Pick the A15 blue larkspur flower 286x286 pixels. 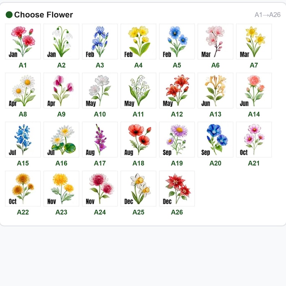tap(23, 139)
